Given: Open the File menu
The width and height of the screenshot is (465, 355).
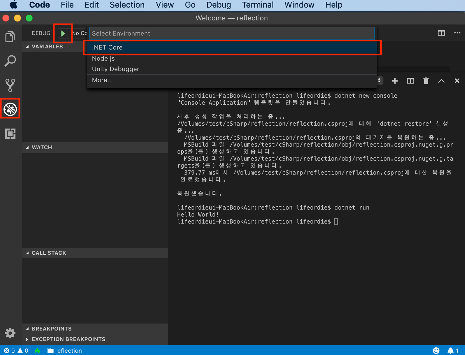Looking at the screenshot, I should coord(67,5).
